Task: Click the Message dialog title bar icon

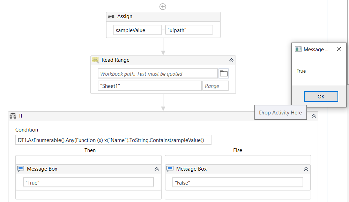Action: (x=298, y=50)
